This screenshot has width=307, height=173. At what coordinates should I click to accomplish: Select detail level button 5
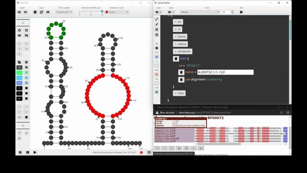pos(19,54)
